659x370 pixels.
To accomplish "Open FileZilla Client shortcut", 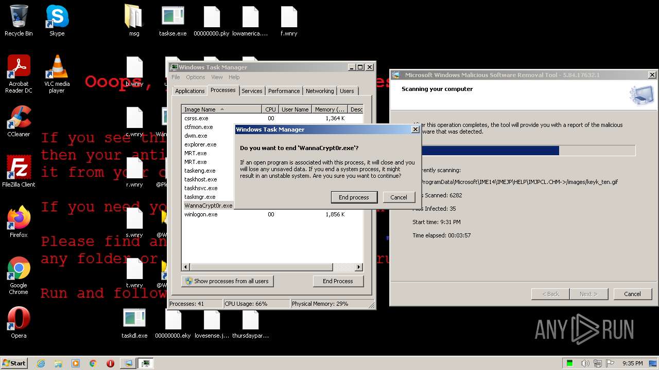I will 19,172.
